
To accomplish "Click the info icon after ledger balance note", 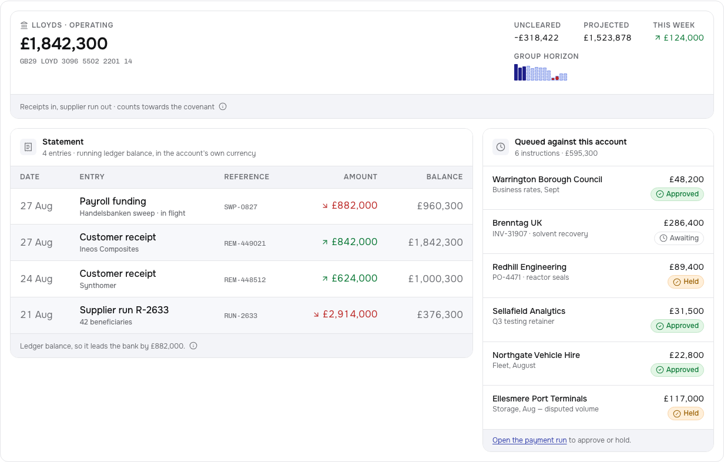I will tap(193, 346).
